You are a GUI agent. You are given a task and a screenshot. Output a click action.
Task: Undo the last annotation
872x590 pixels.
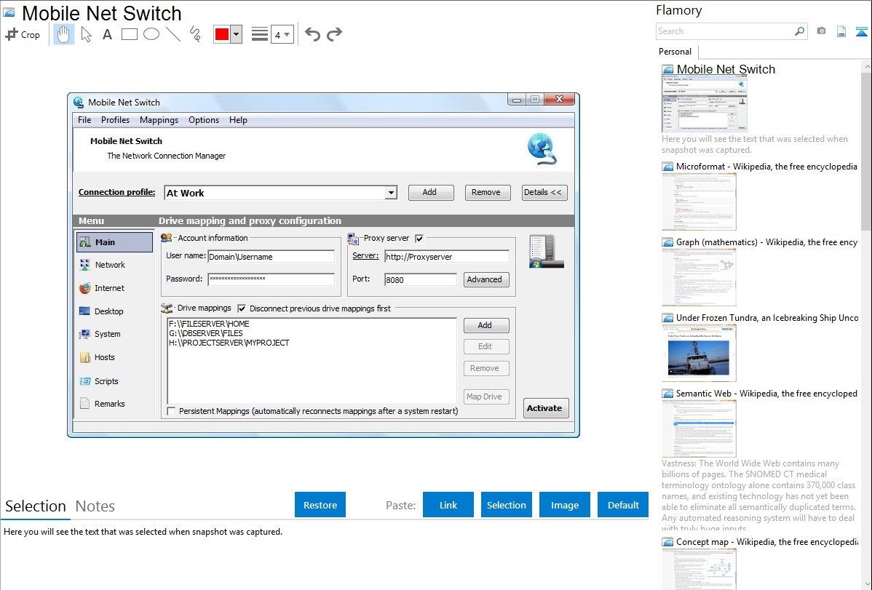(312, 34)
